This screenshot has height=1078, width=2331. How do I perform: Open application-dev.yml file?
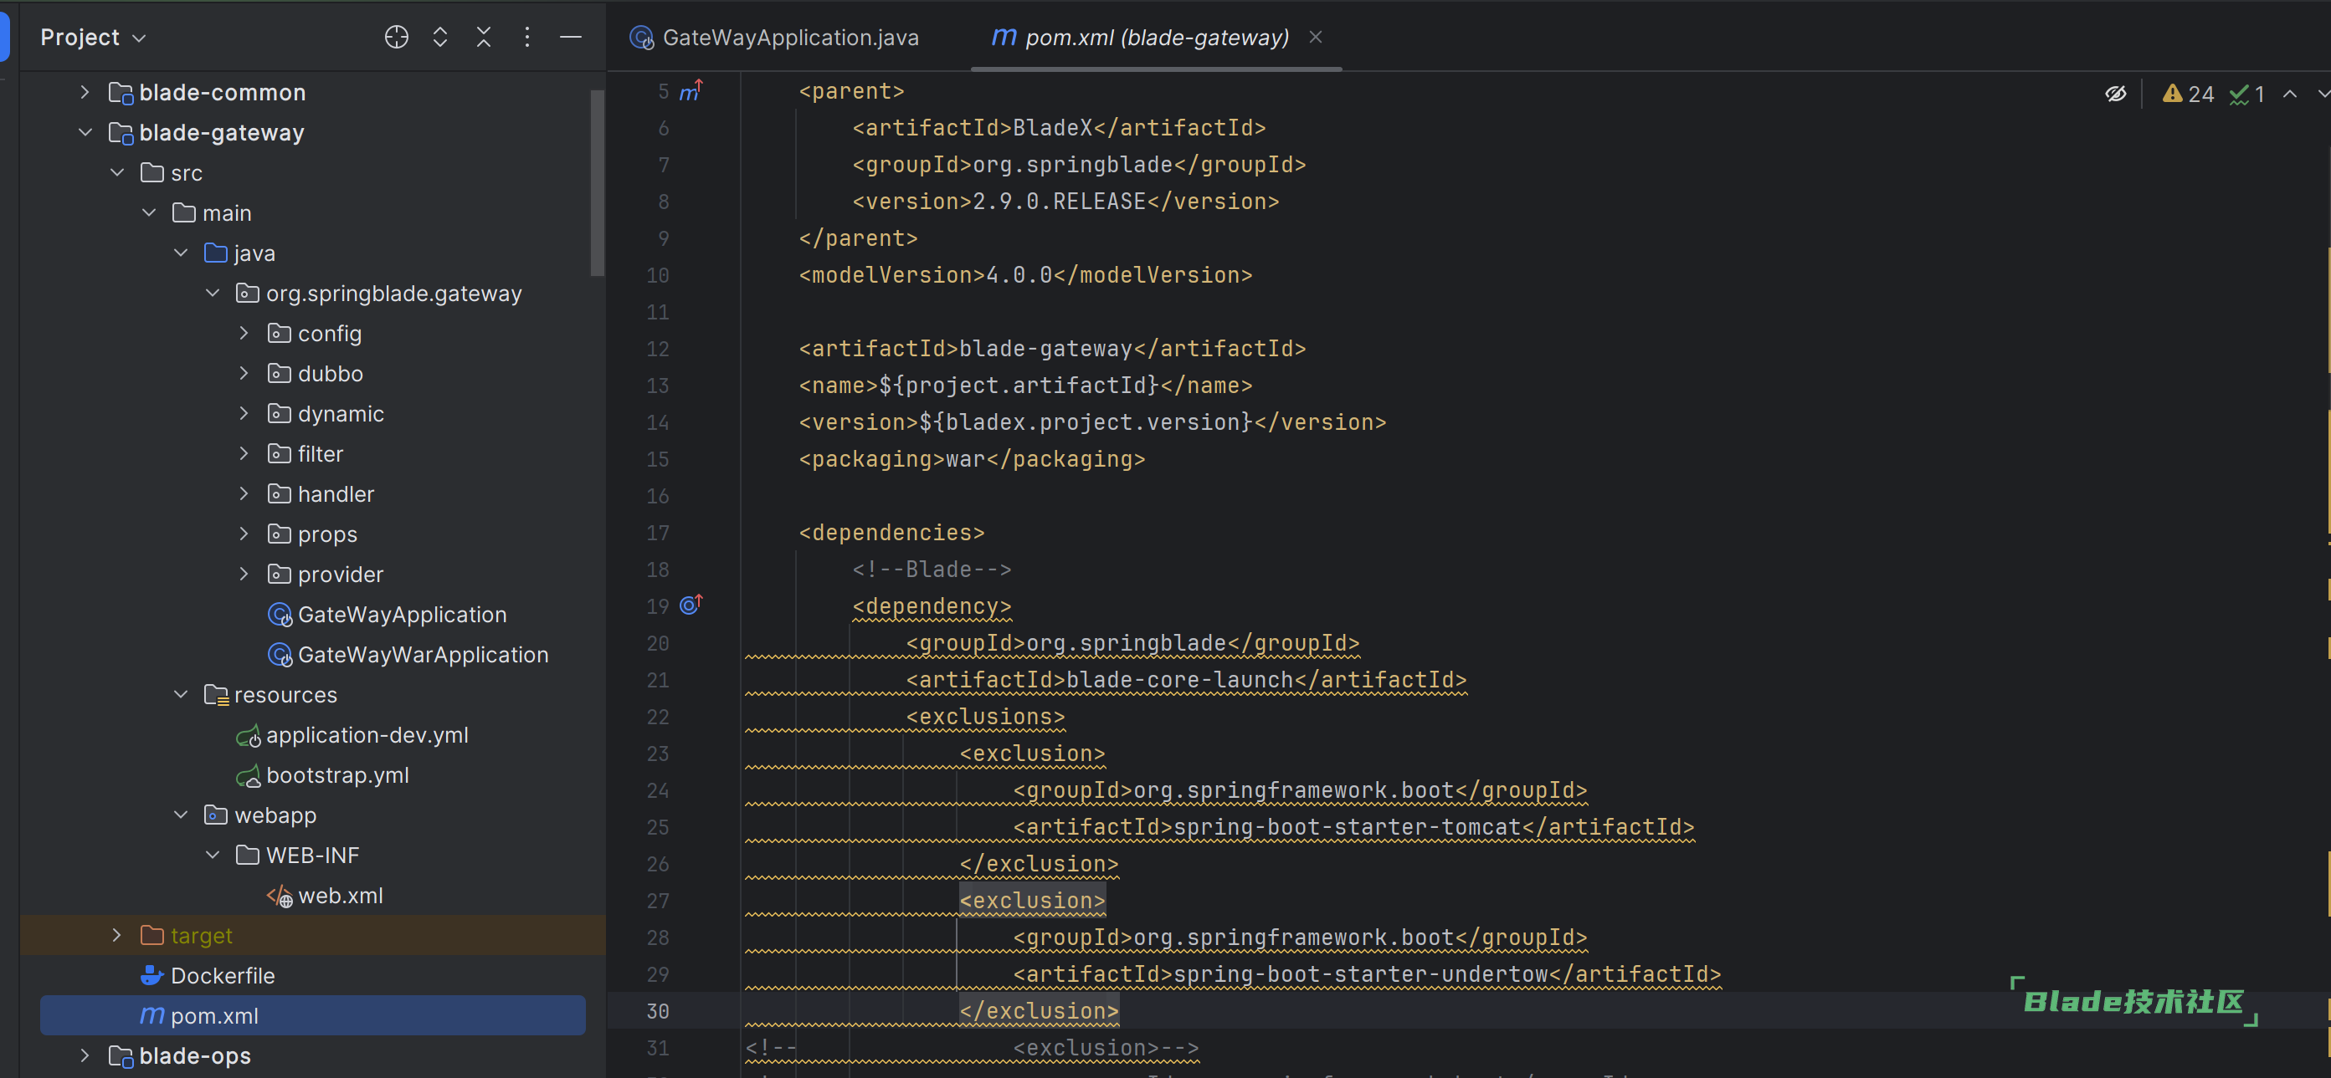coord(367,734)
